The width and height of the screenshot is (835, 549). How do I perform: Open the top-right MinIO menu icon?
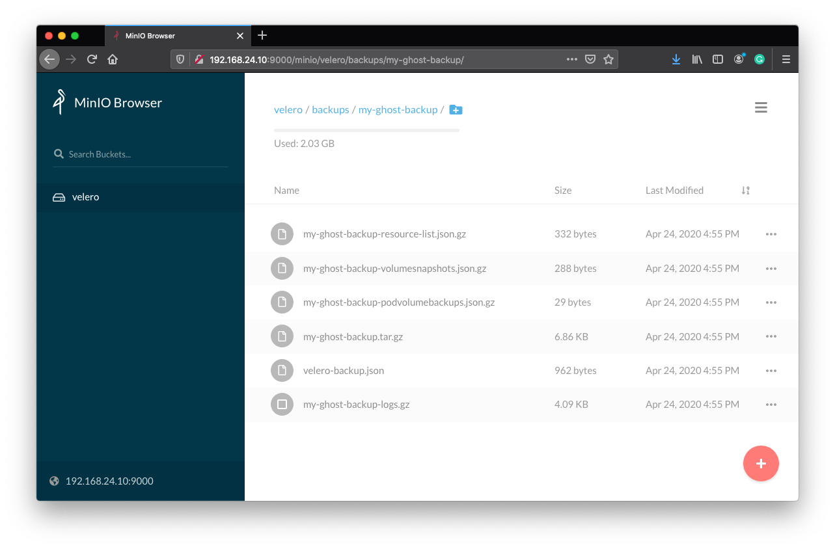[x=761, y=107]
